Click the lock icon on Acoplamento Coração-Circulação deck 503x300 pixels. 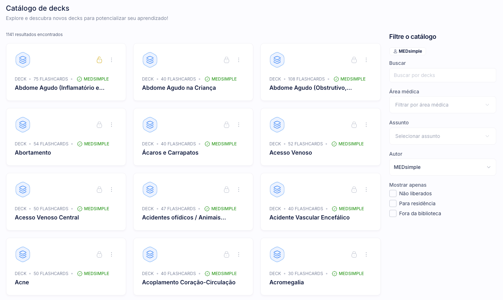tap(227, 254)
